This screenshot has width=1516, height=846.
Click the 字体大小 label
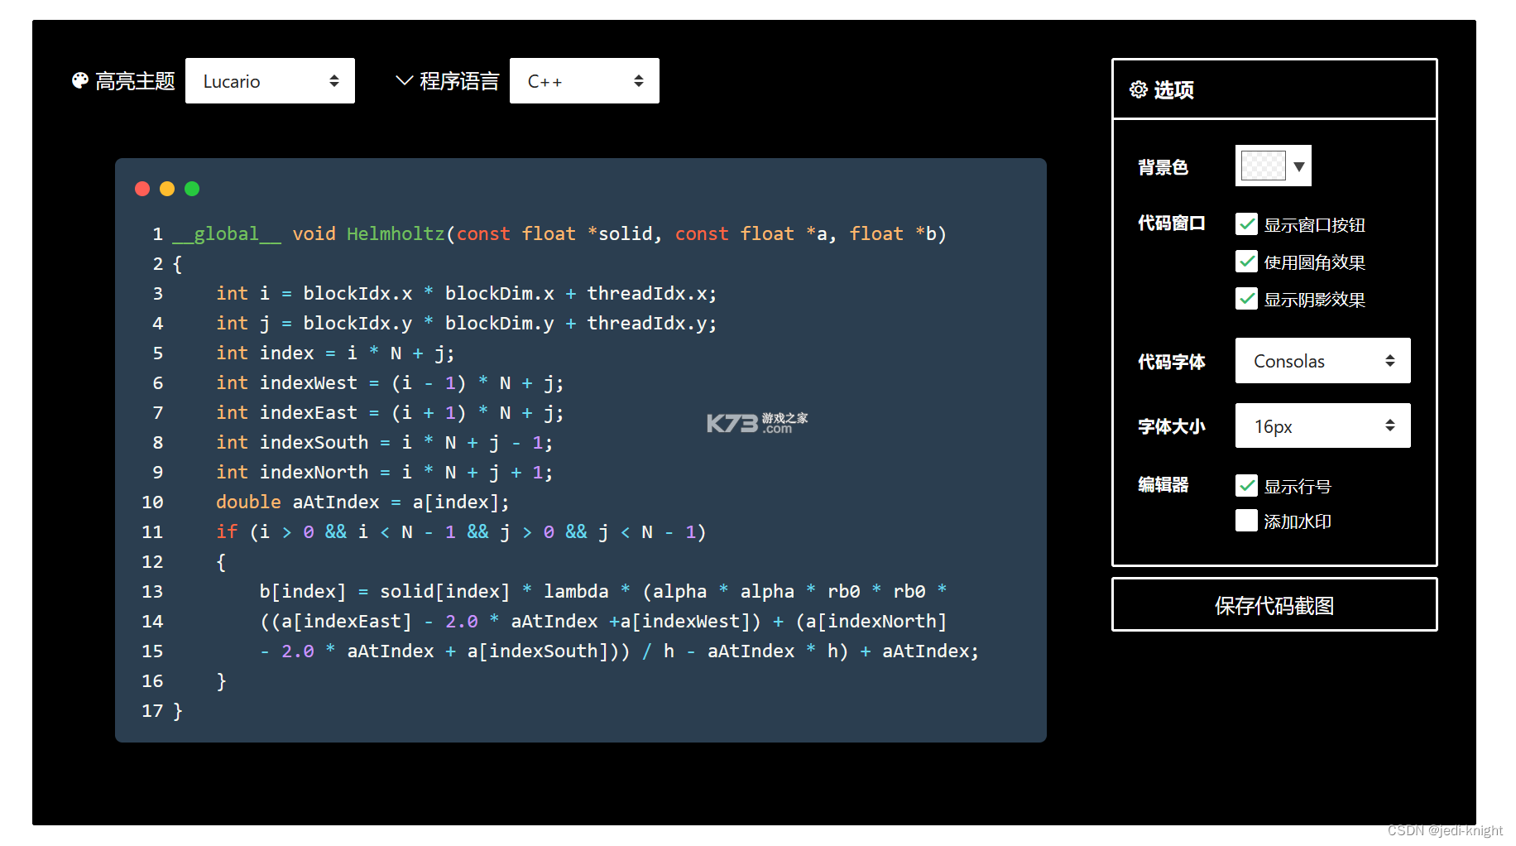pos(1172,426)
